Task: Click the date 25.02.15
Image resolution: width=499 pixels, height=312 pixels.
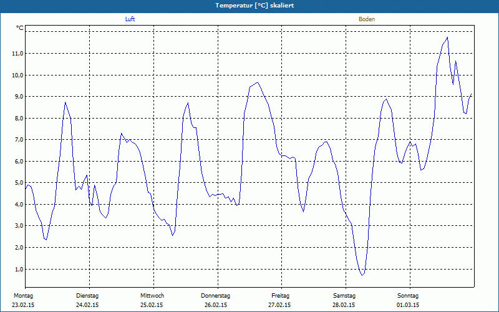Action: pos(152,305)
